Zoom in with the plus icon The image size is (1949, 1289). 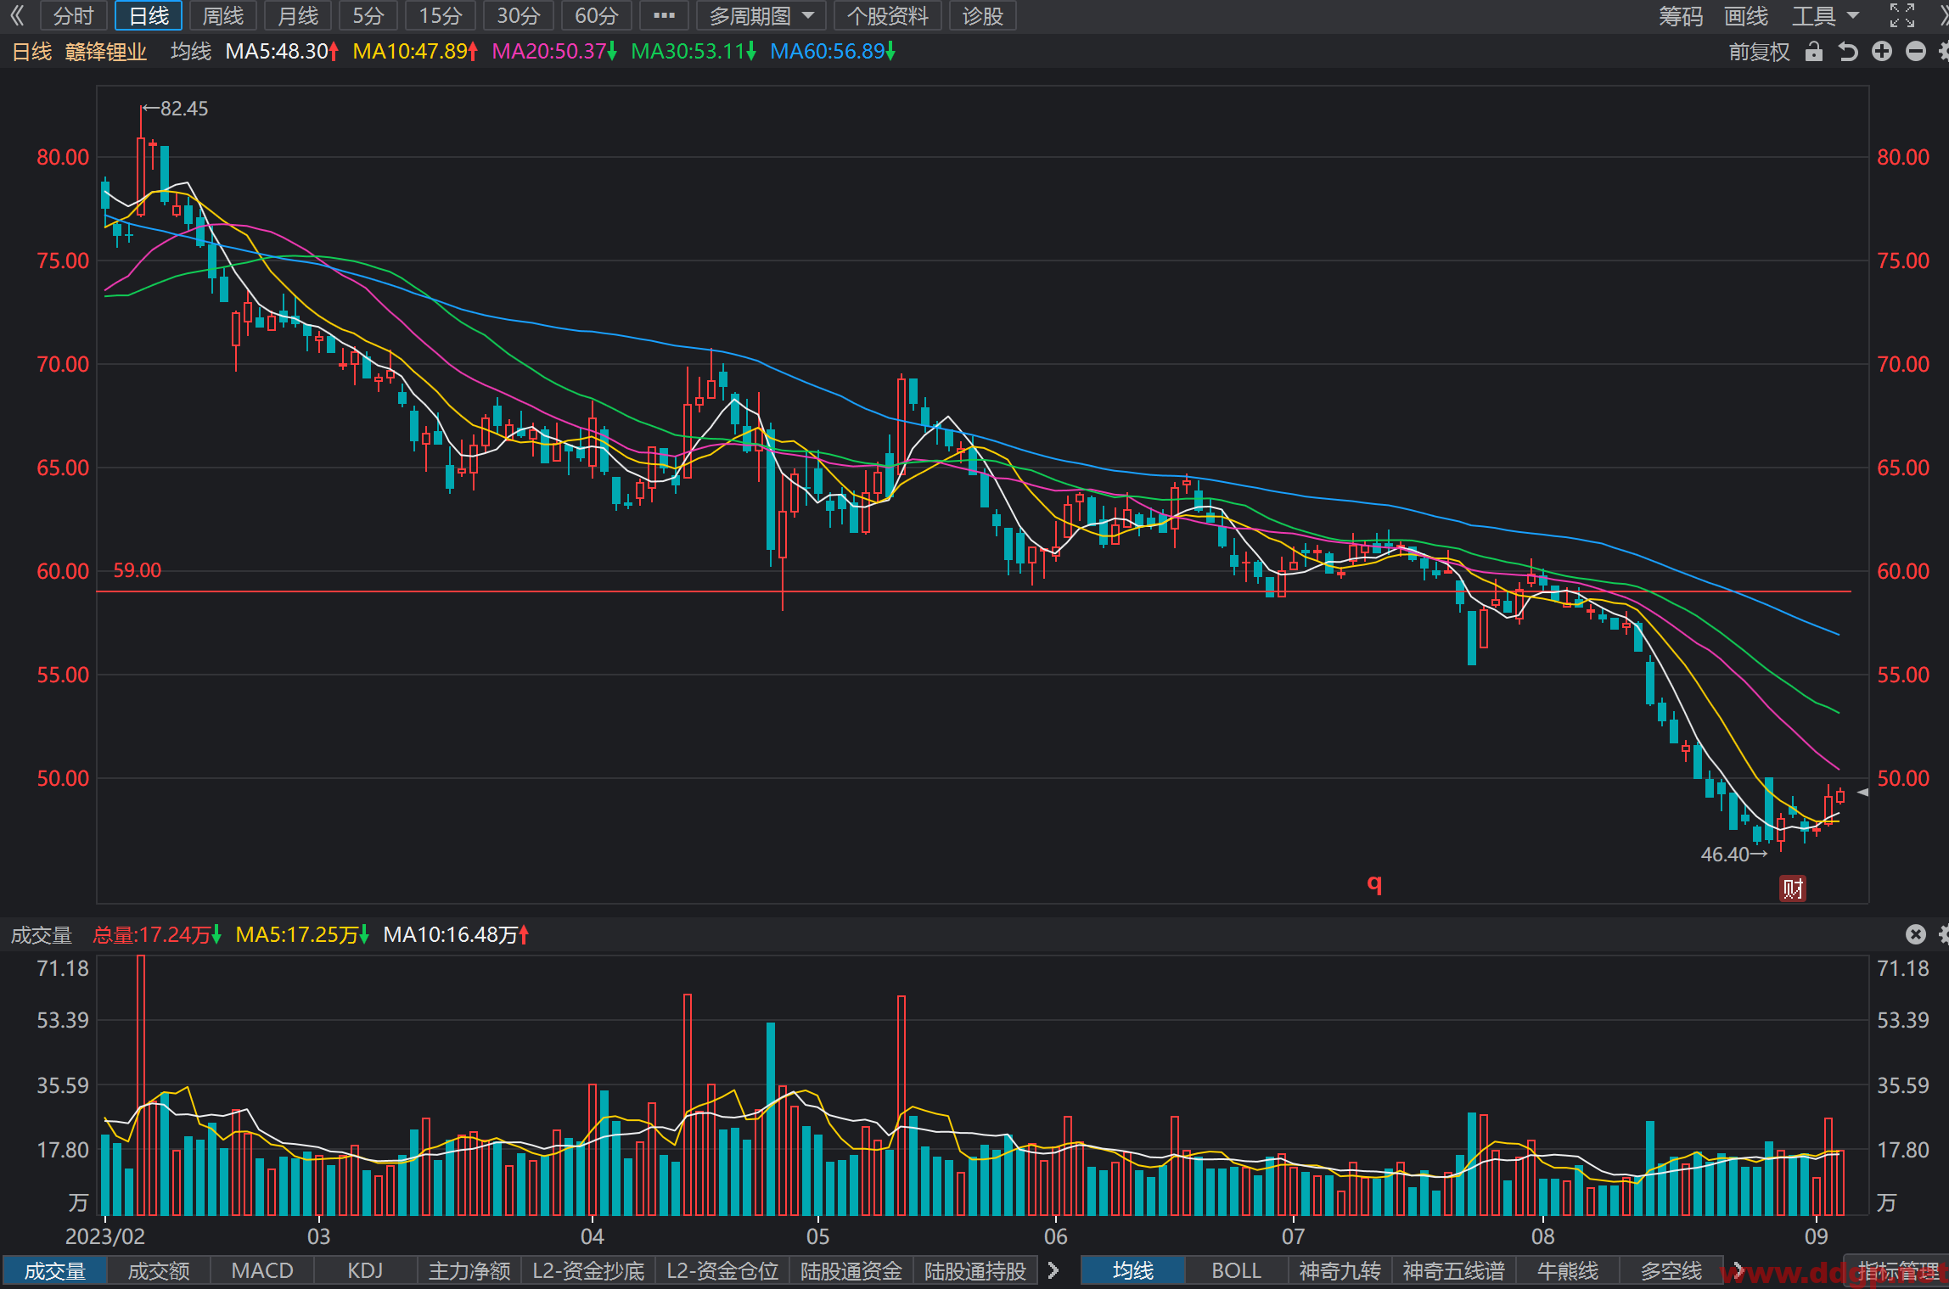pos(1882,52)
